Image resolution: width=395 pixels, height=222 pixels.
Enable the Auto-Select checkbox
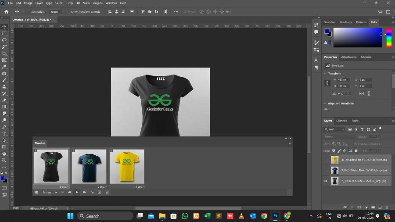point(29,12)
